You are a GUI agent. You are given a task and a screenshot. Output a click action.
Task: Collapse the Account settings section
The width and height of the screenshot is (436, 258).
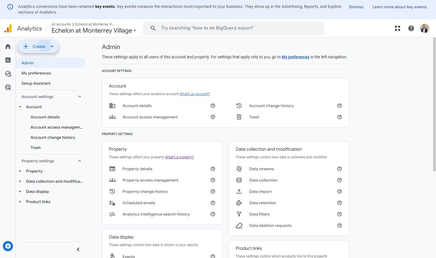80,97
